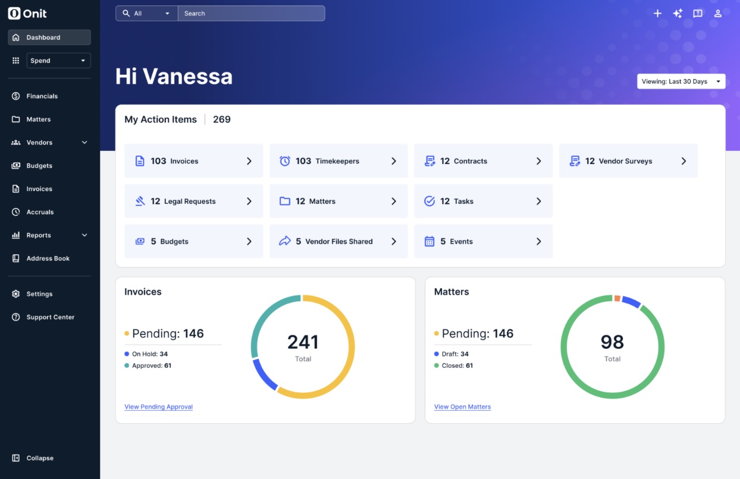Open Accruals from the sidebar
The height and width of the screenshot is (479, 740).
click(40, 212)
